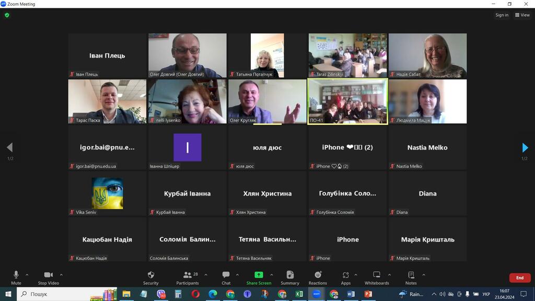The image size is (535, 301).
Task: Expand audio options arrow next to Mute
Action: point(27,274)
